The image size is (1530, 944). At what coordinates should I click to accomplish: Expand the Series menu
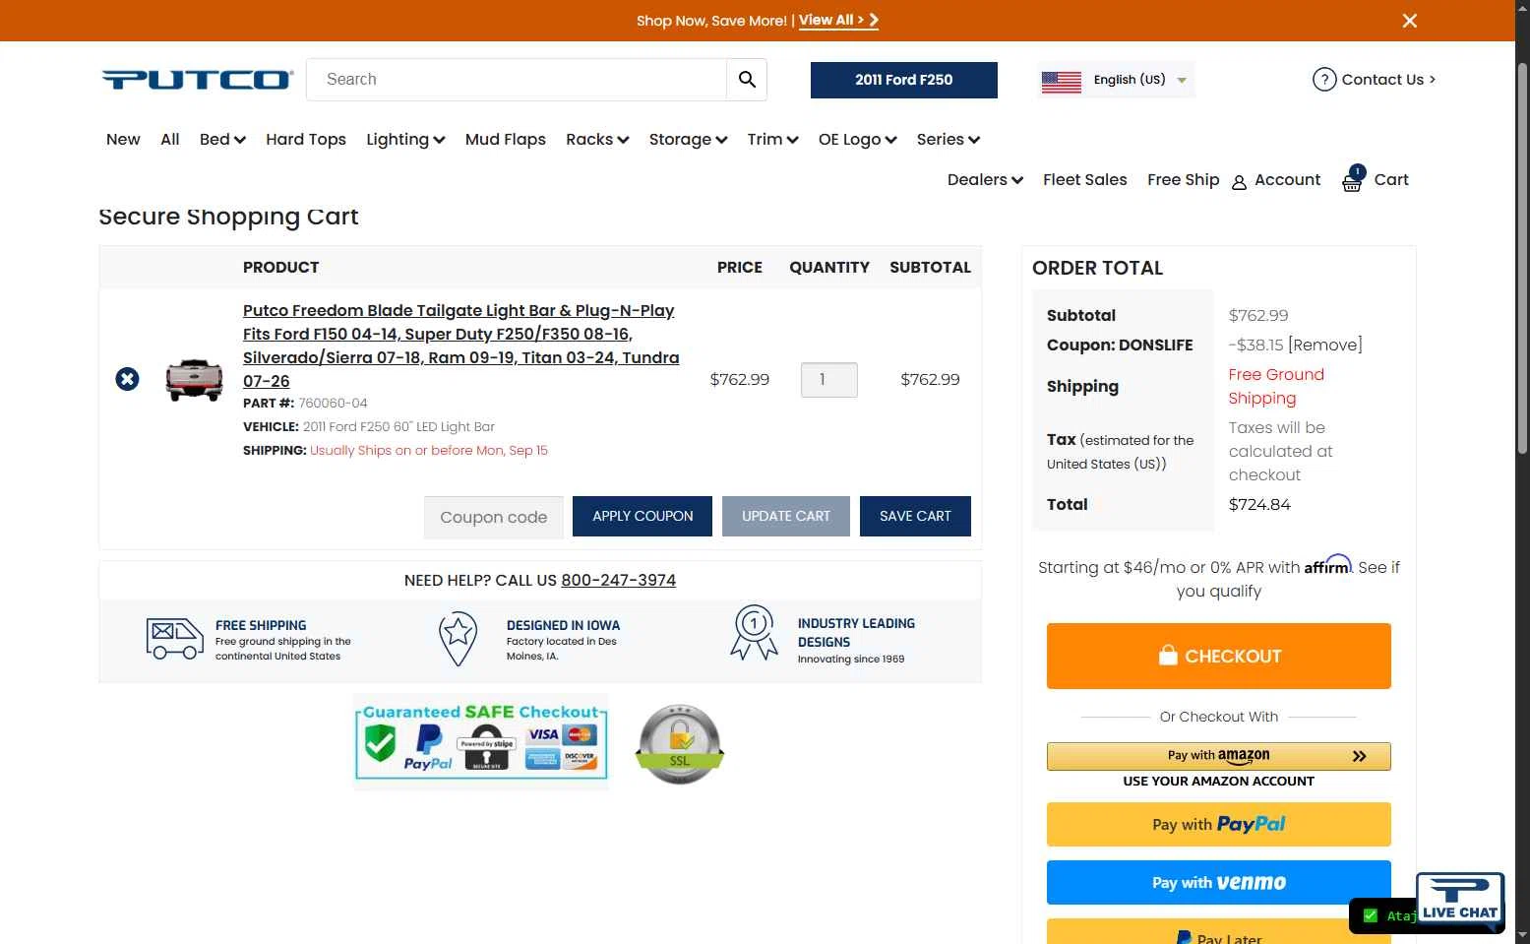coord(949,140)
